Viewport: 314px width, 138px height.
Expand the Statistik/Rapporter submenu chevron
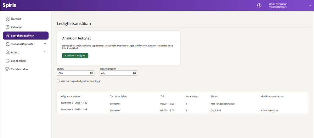click(45, 44)
